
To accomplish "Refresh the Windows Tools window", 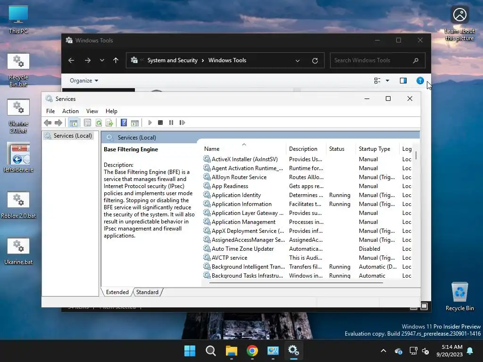I will tap(315, 61).
